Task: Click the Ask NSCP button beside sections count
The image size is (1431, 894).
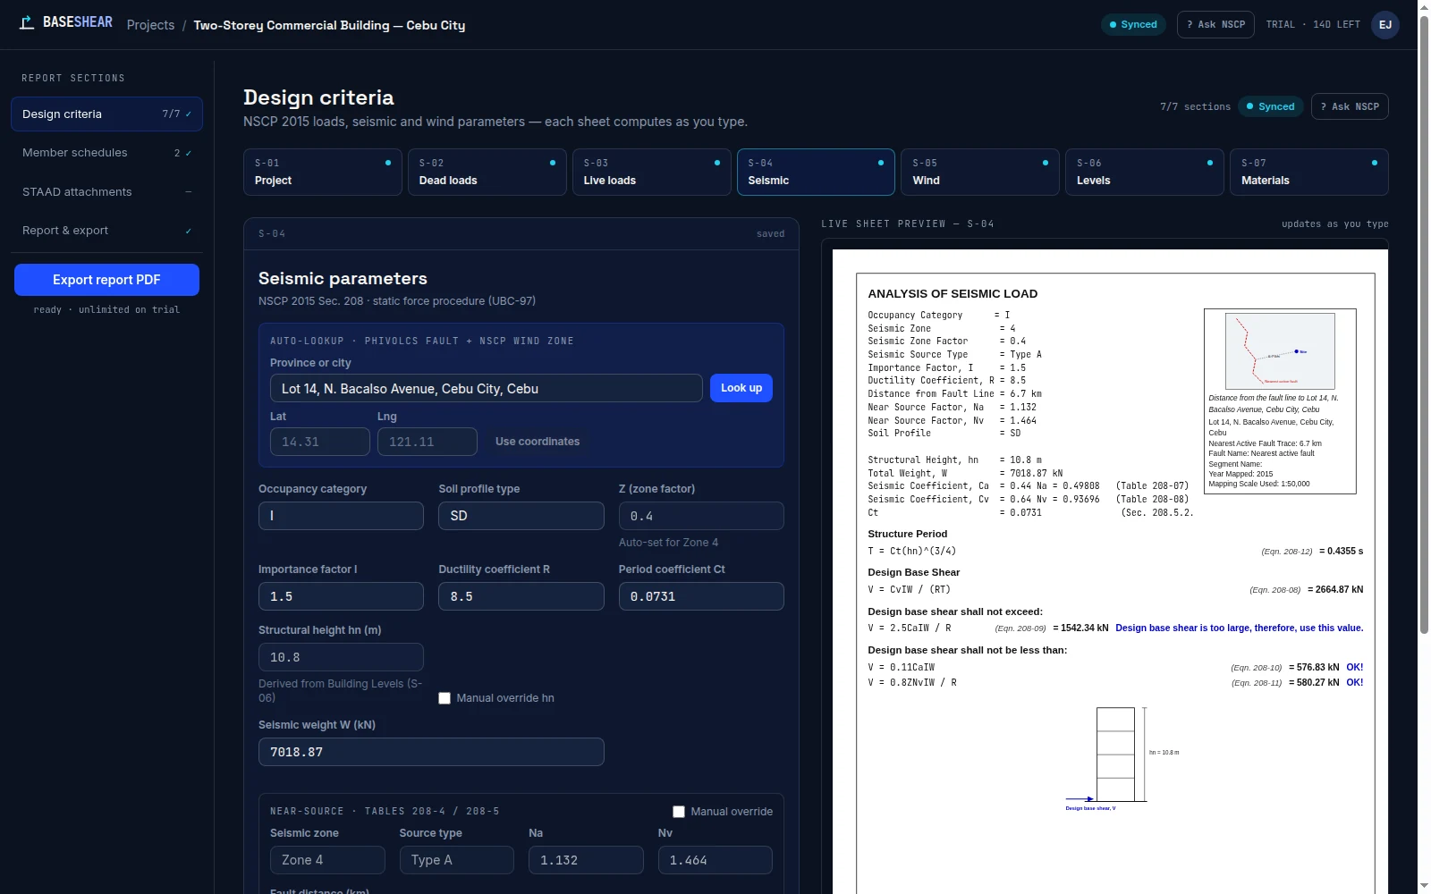Action: pyautogui.click(x=1350, y=106)
